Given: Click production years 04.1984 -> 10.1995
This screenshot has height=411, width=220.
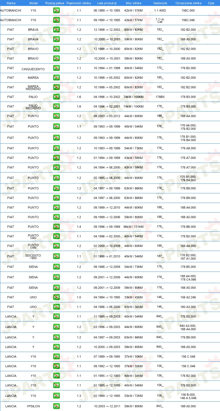Looking at the screenshot, I should (107, 297).
